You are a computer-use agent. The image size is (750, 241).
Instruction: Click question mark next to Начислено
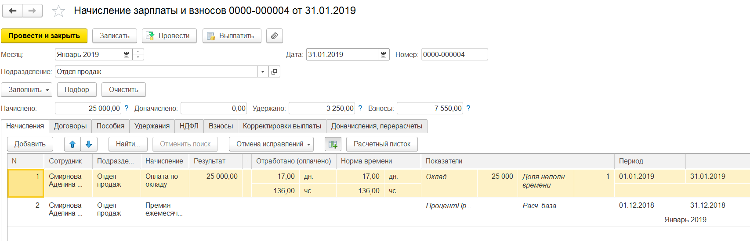click(x=127, y=108)
